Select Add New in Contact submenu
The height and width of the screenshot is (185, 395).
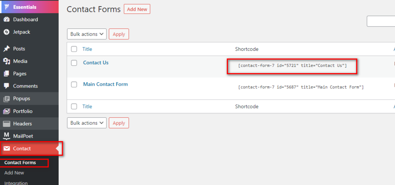[x=14, y=173]
